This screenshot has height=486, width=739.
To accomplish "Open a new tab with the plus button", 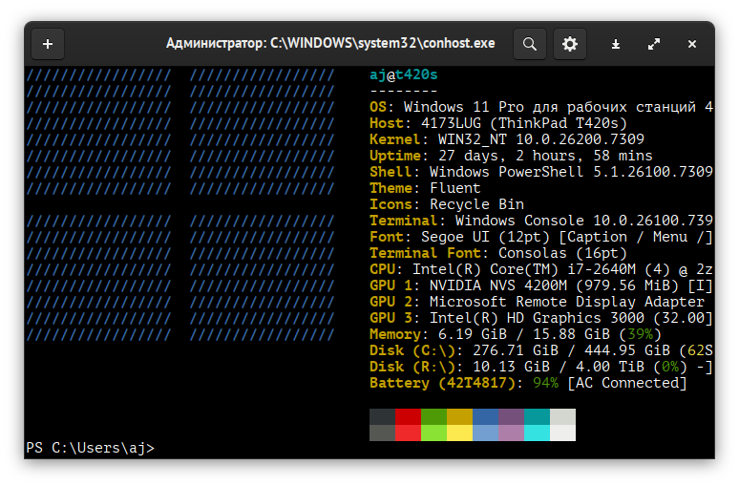I will click(48, 44).
